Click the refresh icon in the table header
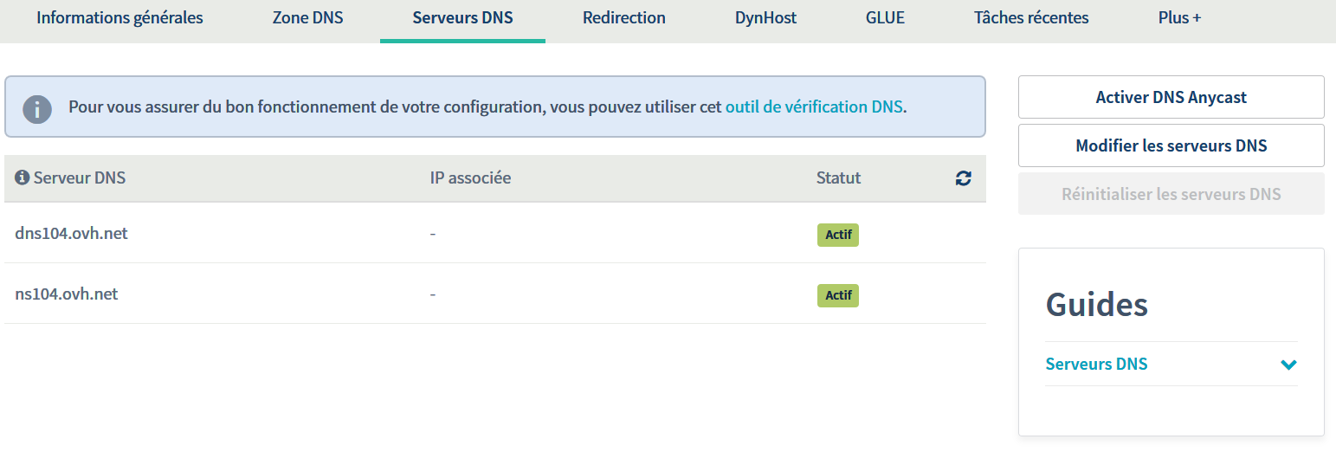The width and height of the screenshot is (1336, 465). (963, 178)
